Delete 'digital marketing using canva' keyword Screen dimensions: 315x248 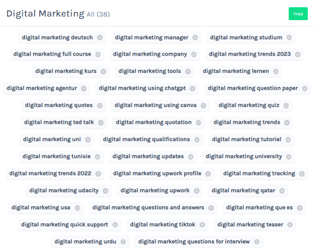(x=204, y=105)
